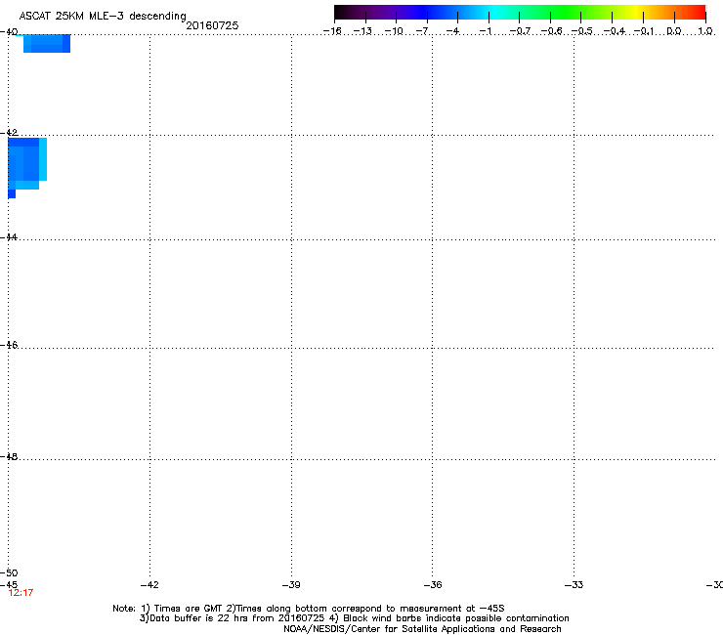723x635 pixels.
Task: Click the latitude axis label -48
Action: pos(9,456)
